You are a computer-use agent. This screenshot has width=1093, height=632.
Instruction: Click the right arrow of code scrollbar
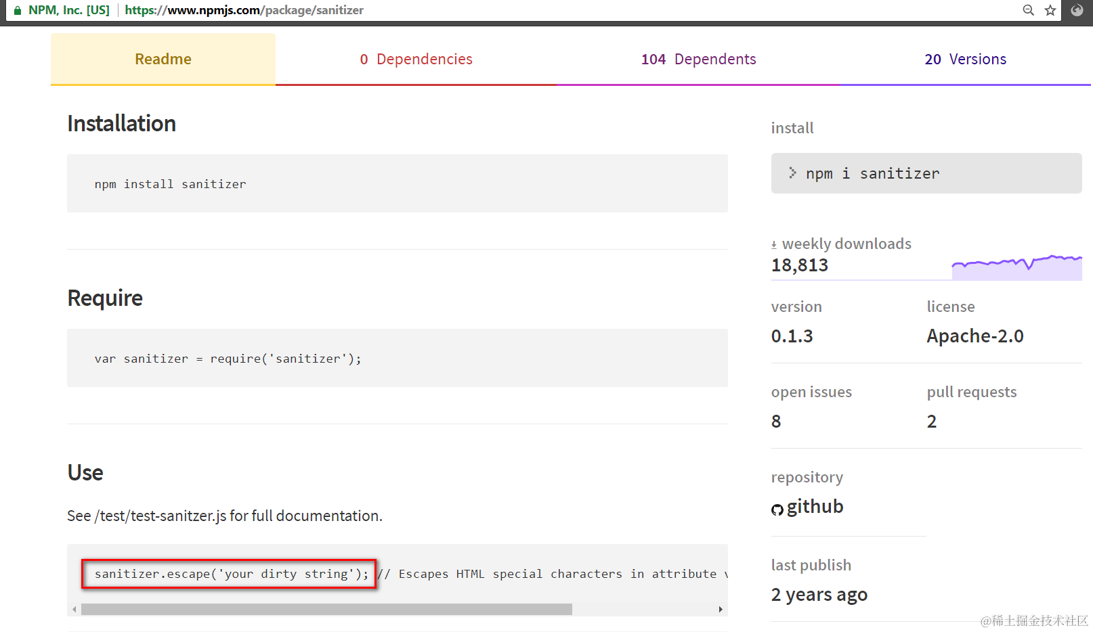coord(721,610)
